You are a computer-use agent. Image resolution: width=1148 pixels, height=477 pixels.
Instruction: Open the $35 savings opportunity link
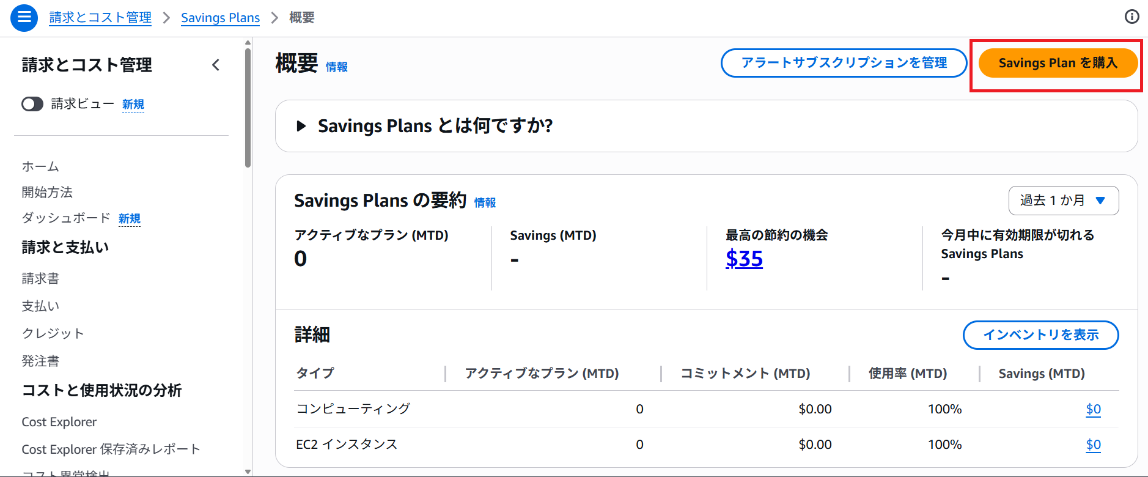pos(744,259)
